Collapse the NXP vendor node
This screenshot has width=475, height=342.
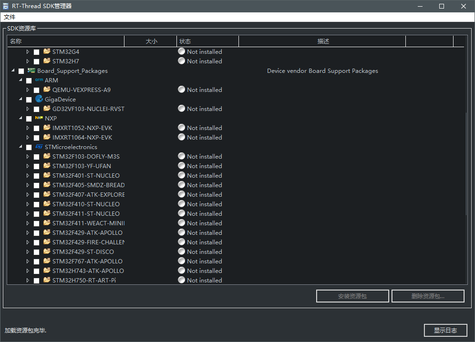pyautogui.click(x=21, y=118)
